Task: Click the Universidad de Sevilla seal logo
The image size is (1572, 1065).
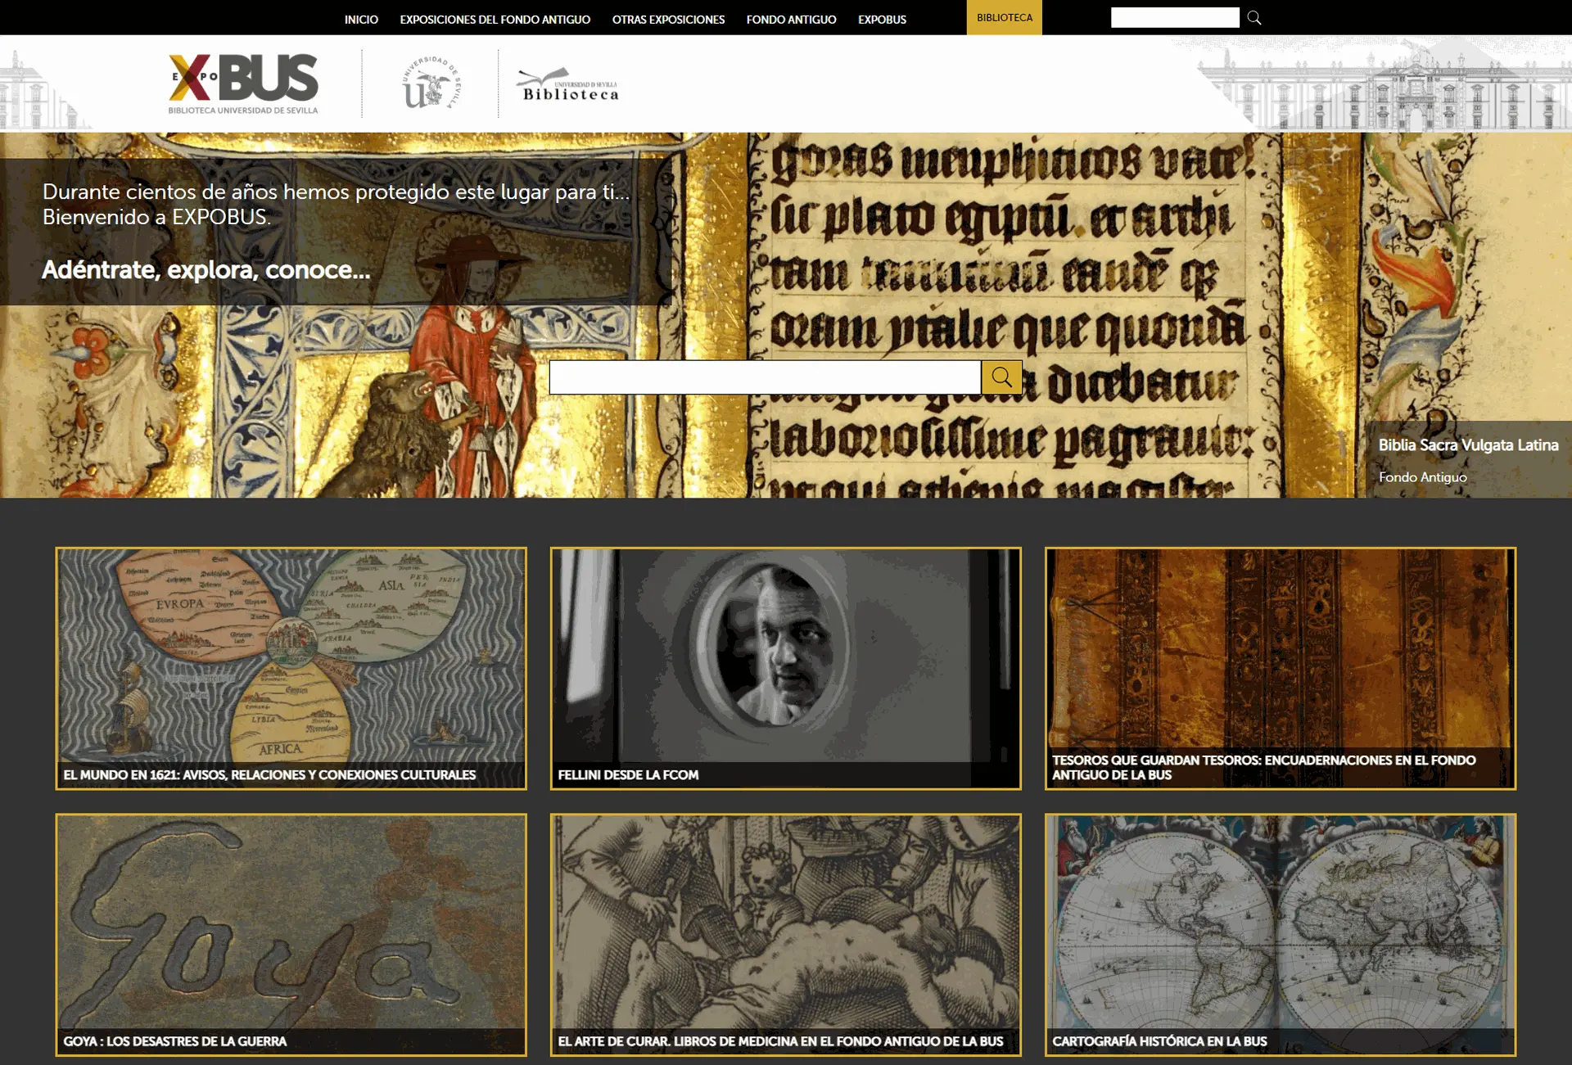Action: pyautogui.click(x=431, y=83)
